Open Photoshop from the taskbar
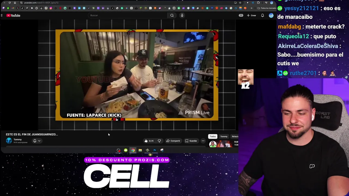The width and height of the screenshot is (349, 196). (x=155, y=150)
